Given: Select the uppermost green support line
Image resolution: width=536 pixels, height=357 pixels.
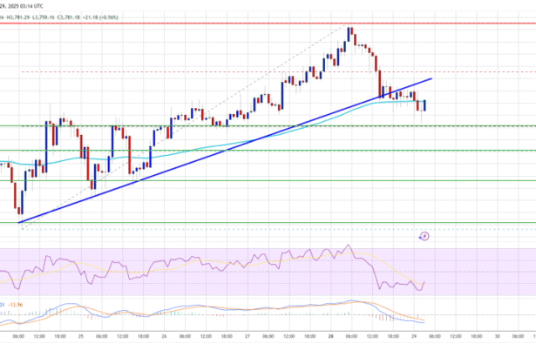Looking at the screenshot, I should (261, 125).
